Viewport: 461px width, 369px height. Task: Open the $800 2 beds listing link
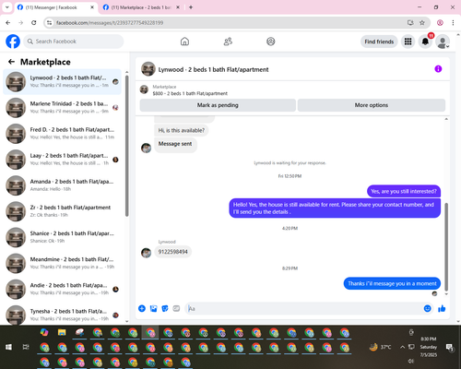click(190, 93)
